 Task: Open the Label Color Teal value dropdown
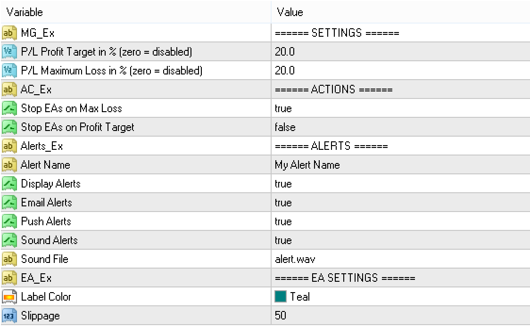[400, 297]
